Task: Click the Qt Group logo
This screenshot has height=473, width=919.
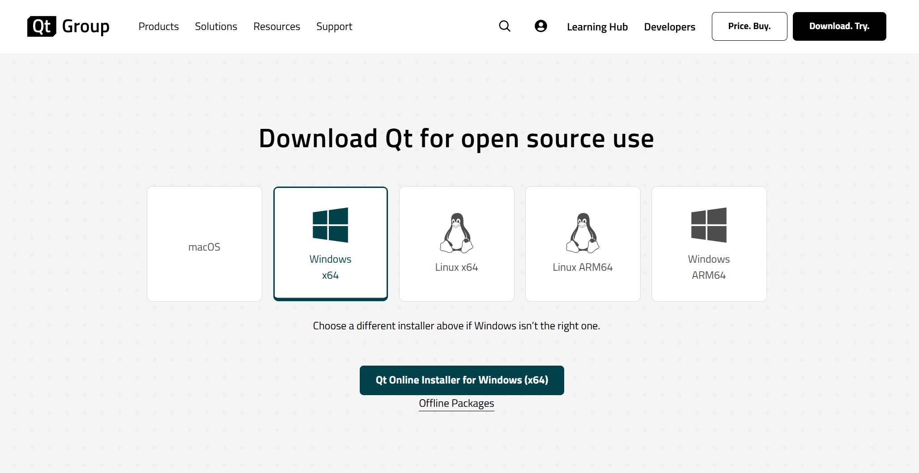Action: (x=68, y=26)
